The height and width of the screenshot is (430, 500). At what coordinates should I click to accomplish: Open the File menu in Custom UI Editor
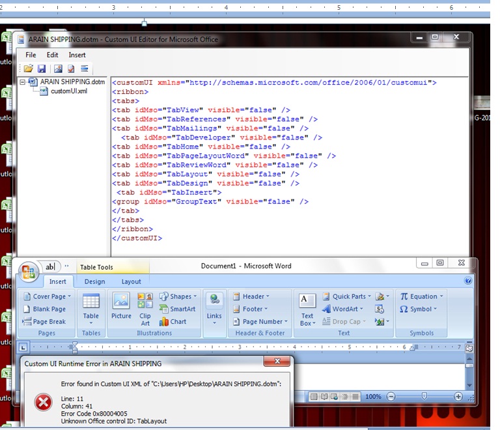[x=31, y=55]
